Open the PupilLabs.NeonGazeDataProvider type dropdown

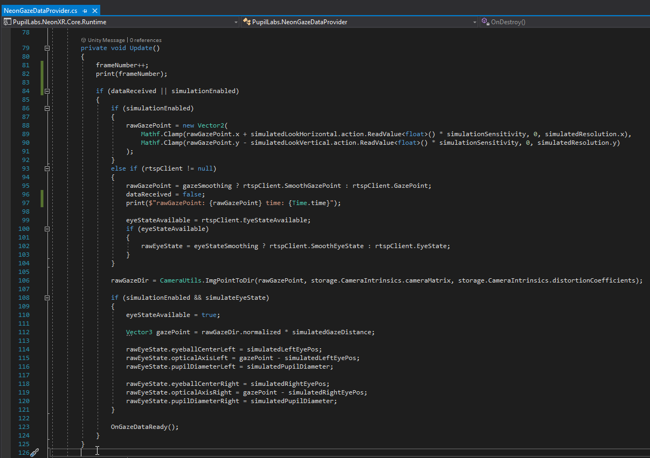(x=359, y=22)
